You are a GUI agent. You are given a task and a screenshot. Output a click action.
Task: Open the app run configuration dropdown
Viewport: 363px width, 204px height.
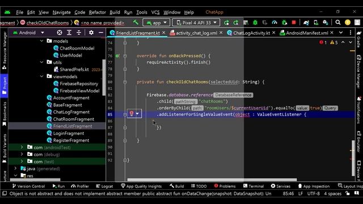tap(157, 23)
